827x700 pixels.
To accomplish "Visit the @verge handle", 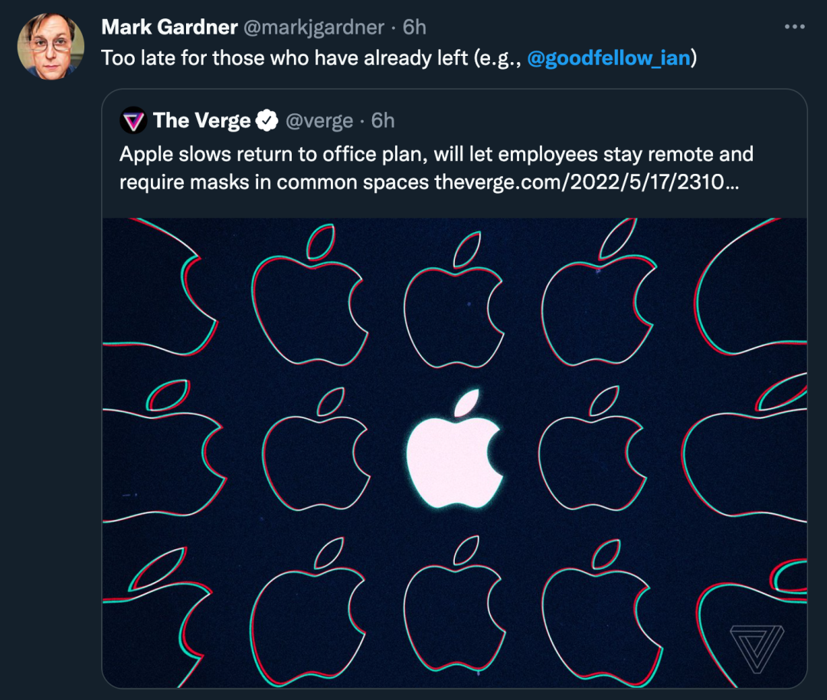I will point(319,120).
